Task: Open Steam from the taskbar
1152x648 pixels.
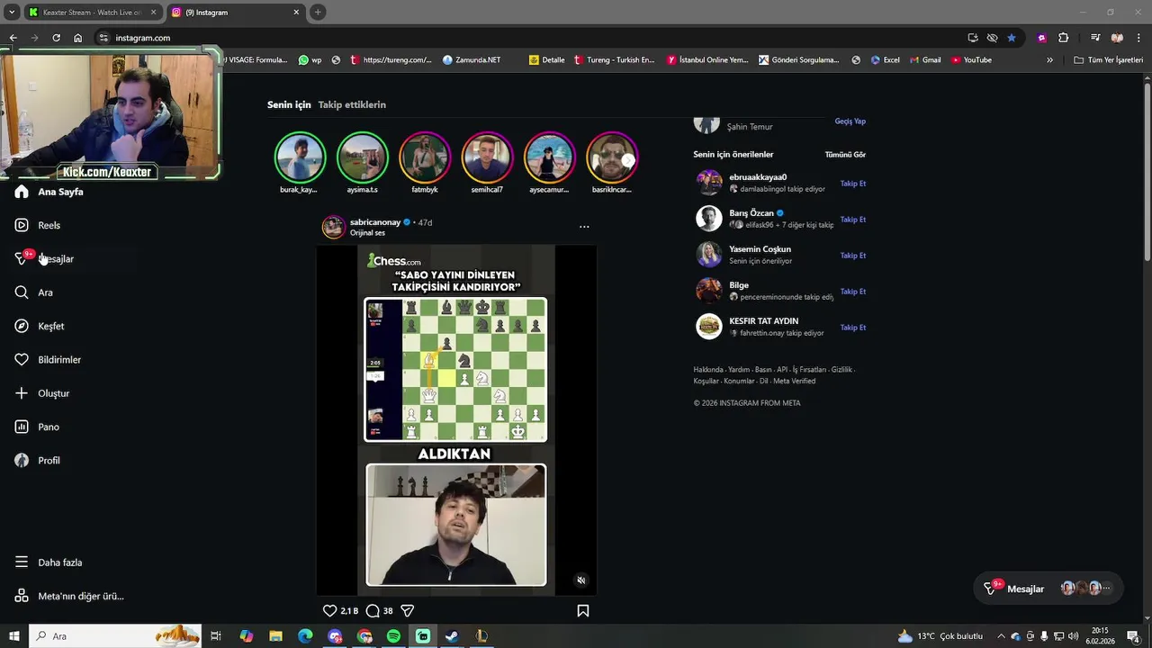Action: pos(452,636)
